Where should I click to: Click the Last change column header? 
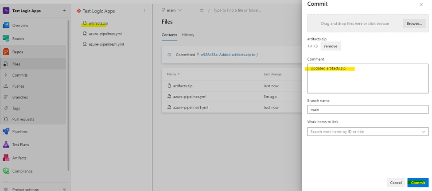272,74
